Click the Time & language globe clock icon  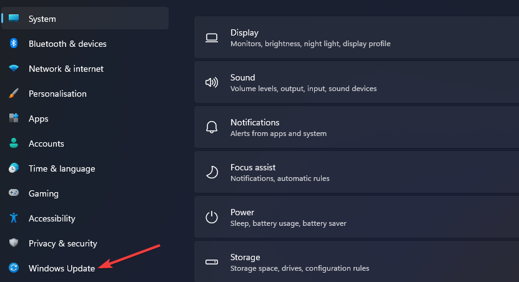click(x=13, y=168)
